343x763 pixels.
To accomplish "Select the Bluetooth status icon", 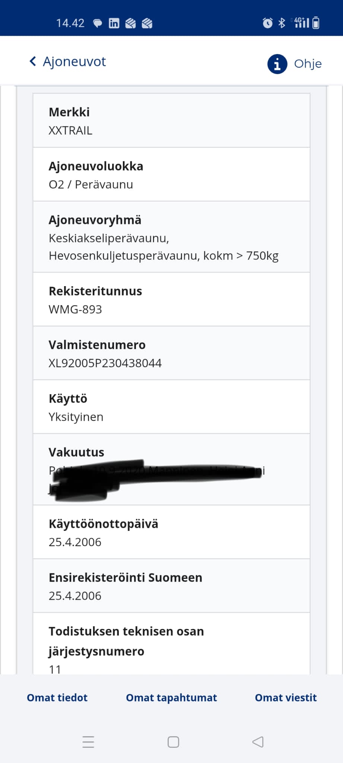I will [x=282, y=23].
